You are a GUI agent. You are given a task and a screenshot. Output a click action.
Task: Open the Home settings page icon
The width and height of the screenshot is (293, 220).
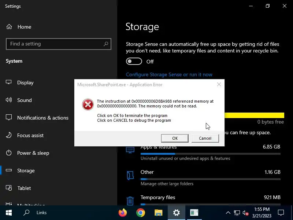[9, 27]
